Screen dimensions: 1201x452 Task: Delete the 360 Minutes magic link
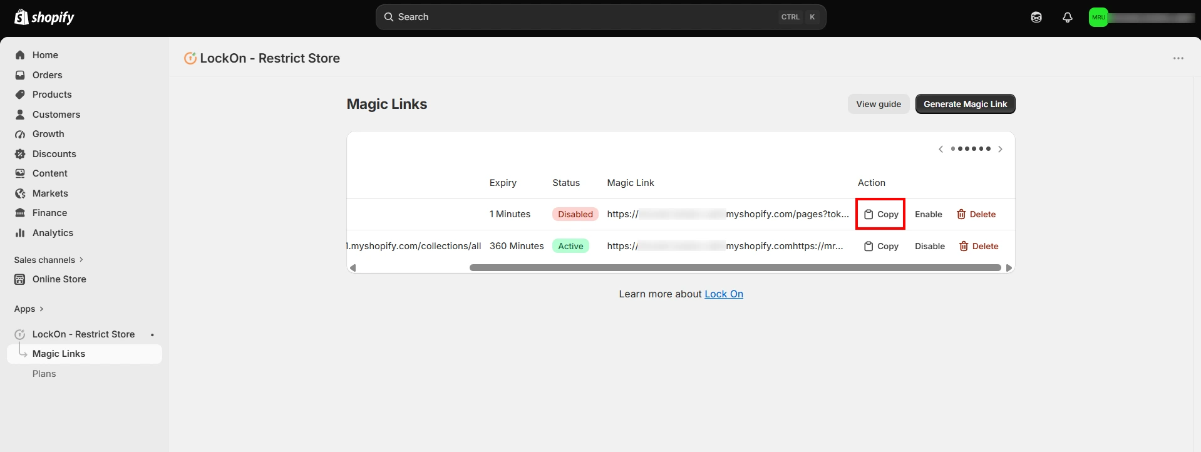(978, 246)
